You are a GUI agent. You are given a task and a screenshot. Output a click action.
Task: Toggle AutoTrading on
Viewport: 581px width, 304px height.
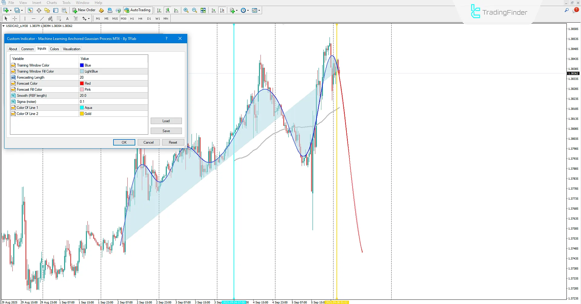[138, 10]
